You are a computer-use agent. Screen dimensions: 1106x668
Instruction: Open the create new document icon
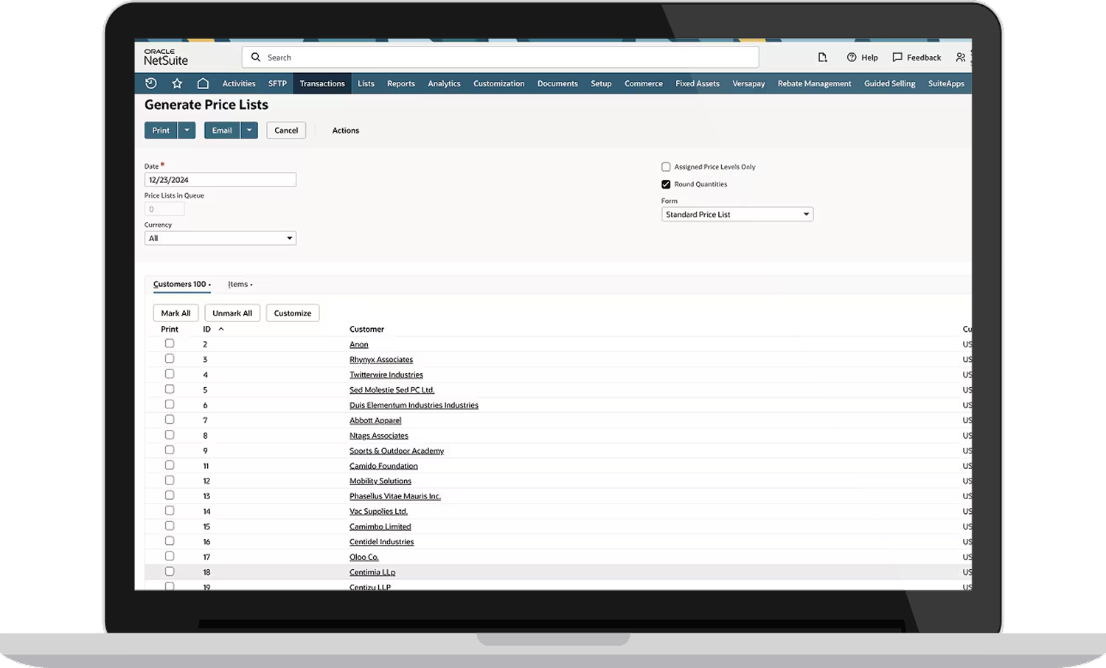click(x=823, y=57)
